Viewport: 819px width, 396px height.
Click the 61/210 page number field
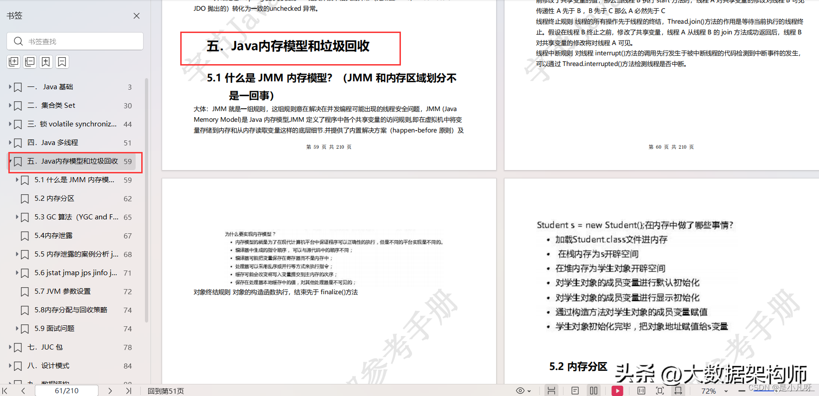pos(66,391)
